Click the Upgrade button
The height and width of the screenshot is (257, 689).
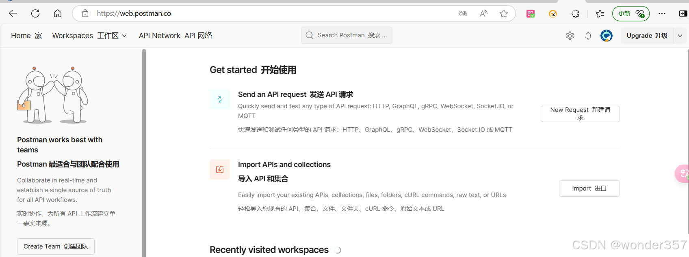[647, 36]
